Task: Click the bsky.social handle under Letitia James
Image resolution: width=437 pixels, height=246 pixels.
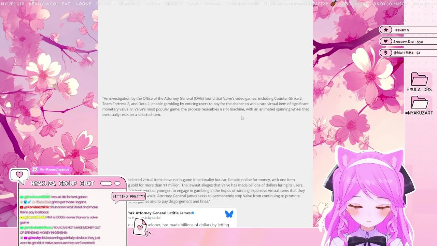Action: [144, 218]
